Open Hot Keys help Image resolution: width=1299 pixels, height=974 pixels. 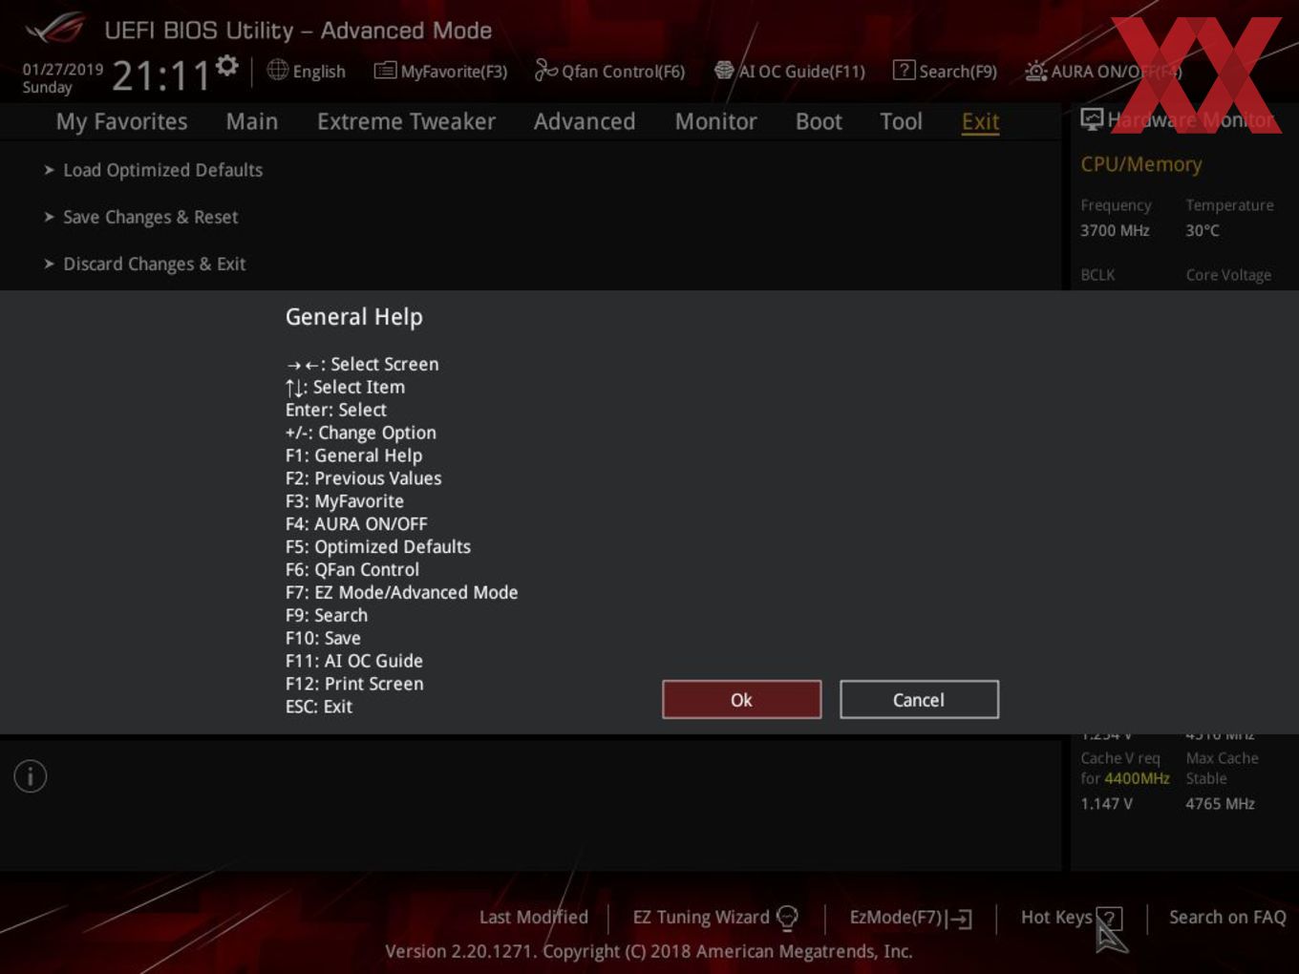coord(1056,918)
